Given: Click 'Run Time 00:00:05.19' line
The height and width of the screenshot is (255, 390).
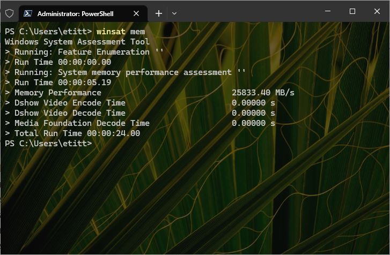Looking at the screenshot, I should pyautogui.click(x=58, y=82).
